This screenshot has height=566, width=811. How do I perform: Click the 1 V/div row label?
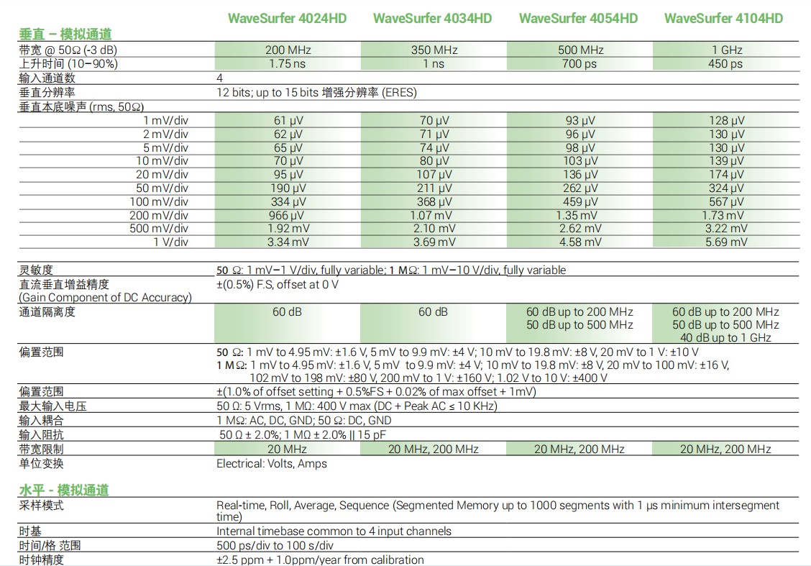coord(170,242)
